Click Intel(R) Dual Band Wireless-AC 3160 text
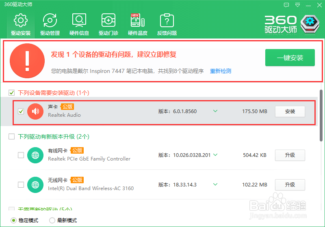Screen dimensions: 325x227 pos(91,188)
